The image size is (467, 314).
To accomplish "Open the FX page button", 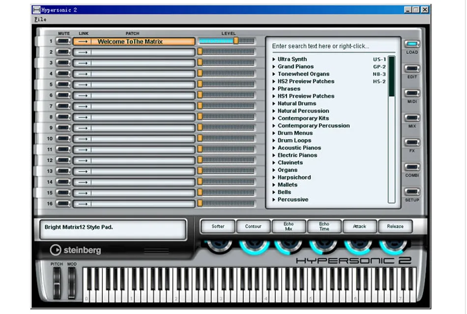I will pyautogui.click(x=412, y=143).
